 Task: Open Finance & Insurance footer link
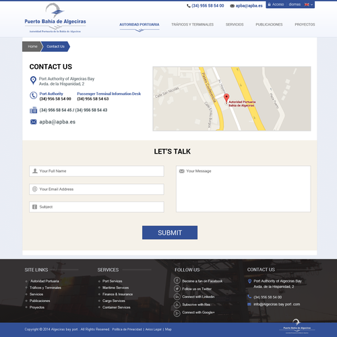click(x=118, y=294)
